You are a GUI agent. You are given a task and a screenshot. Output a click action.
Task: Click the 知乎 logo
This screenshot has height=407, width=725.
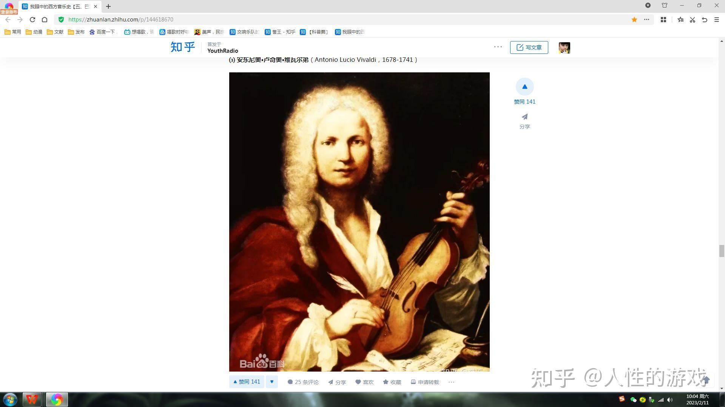tap(183, 47)
